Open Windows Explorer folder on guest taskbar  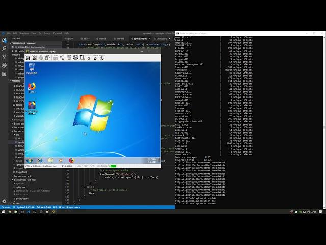coord(50,161)
